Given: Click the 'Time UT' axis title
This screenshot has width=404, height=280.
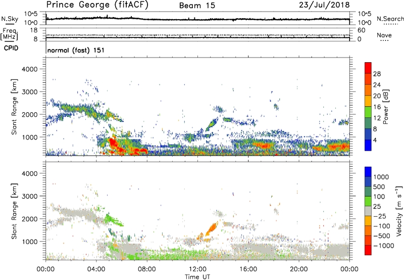Looking at the screenshot, I should [197, 277].
